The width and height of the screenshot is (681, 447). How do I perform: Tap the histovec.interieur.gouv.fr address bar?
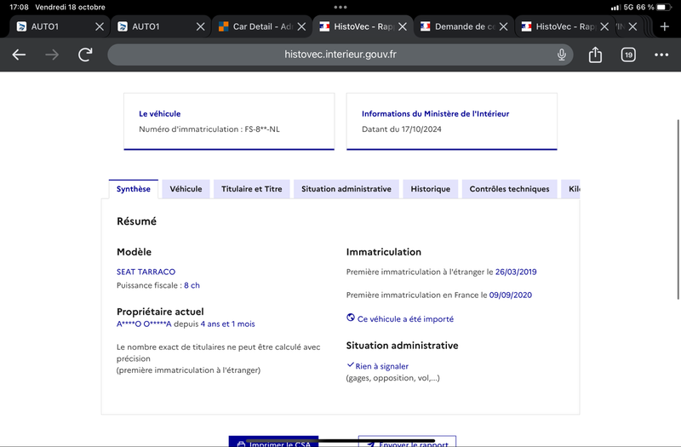[x=340, y=54]
